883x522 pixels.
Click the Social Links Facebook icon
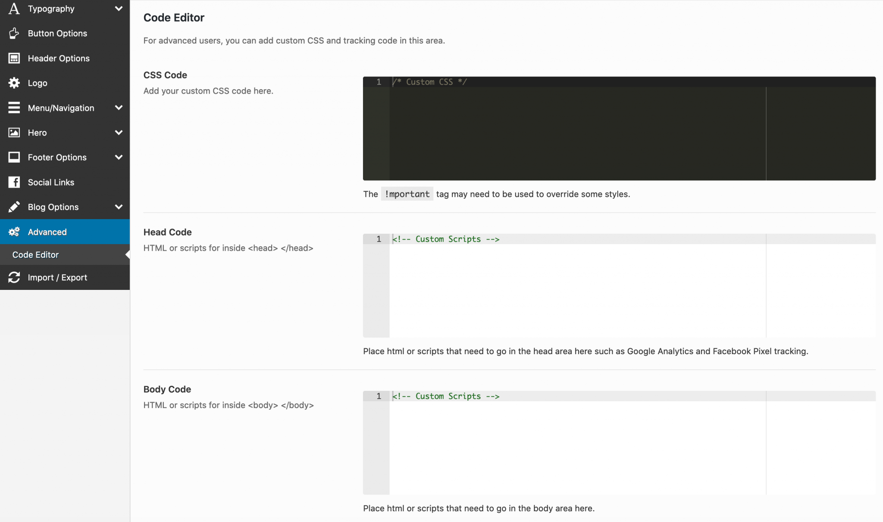tap(14, 182)
